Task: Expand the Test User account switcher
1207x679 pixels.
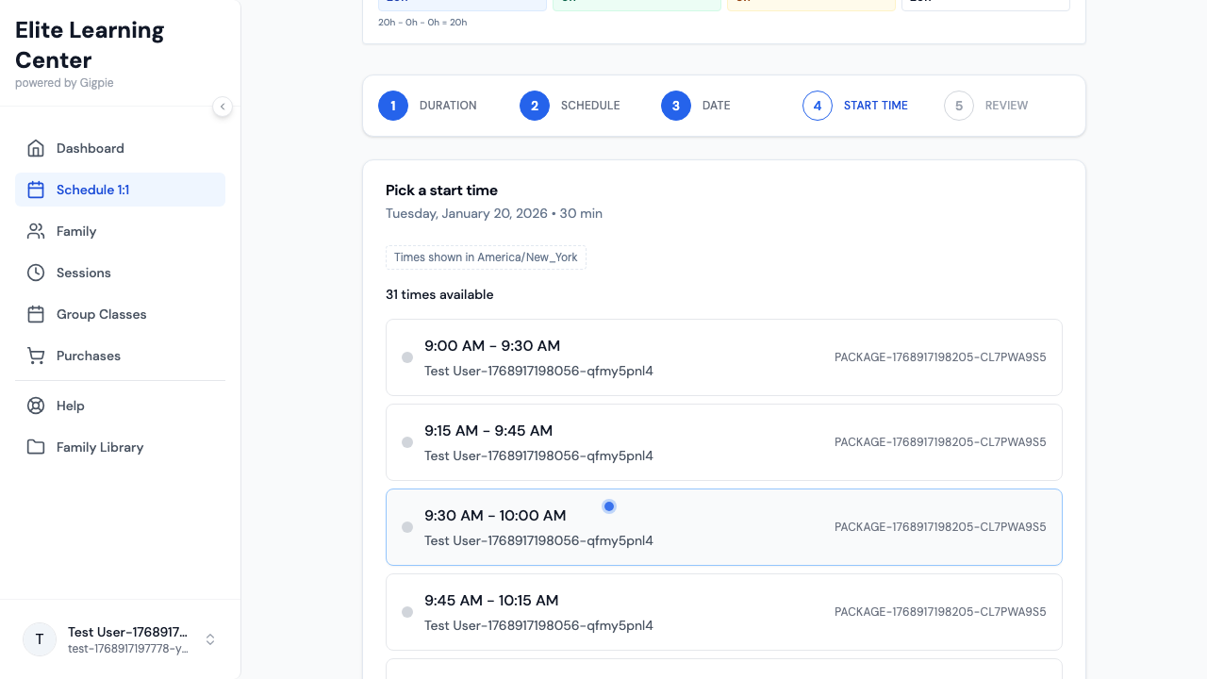Action: click(210, 639)
